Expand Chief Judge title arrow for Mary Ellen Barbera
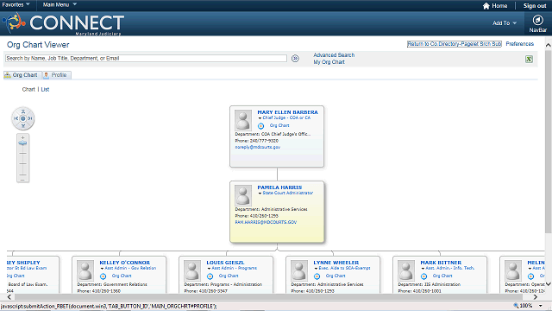The width and height of the screenshot is (552, 311). (x=260, y=118)
